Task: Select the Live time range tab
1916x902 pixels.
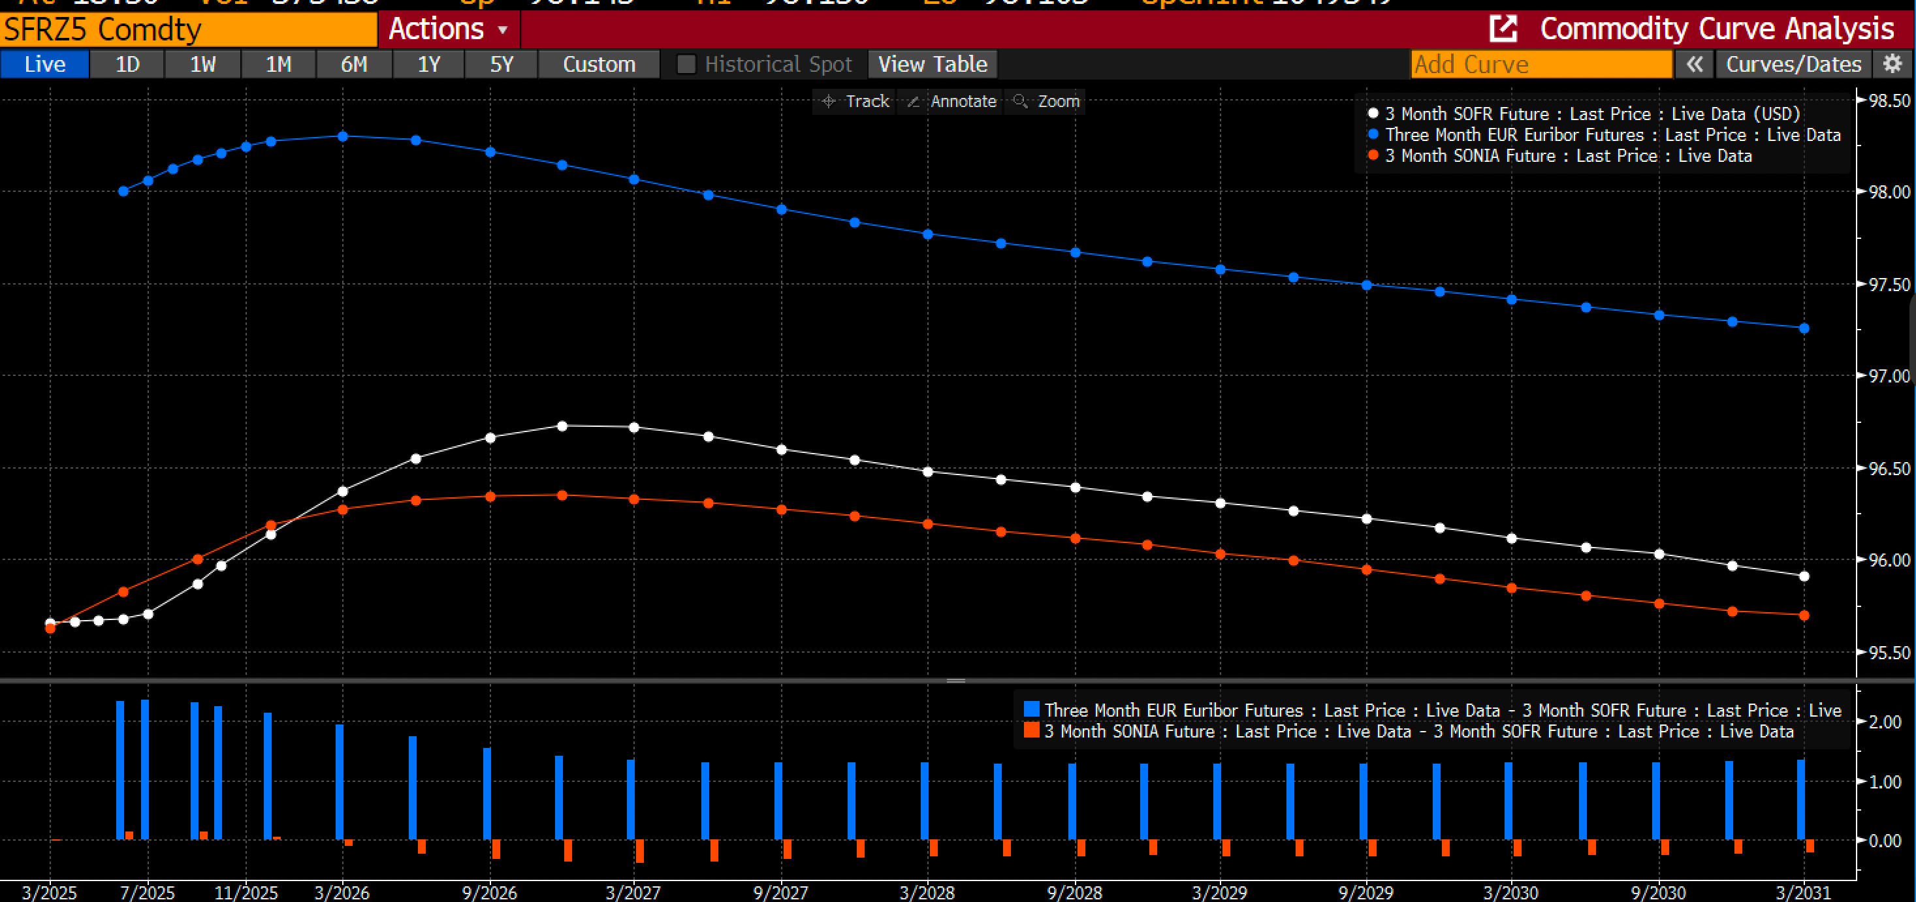Action: pos(44,65)
